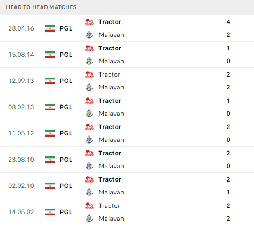This screenshot has width=254, height=226.
Task: Click Iran flag beside 15.08.14 date
Action: pyautogui.click(x=50, y=55)
